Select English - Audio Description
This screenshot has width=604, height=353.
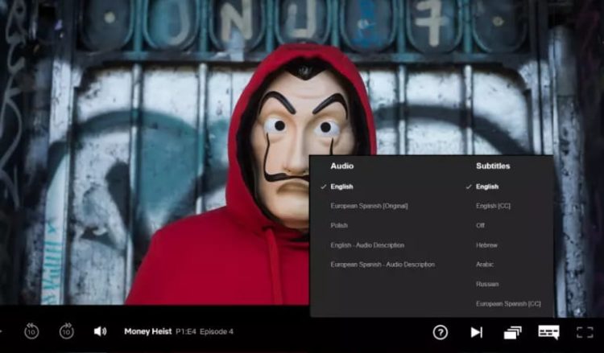pyautogui.click(x=367, y=245)
